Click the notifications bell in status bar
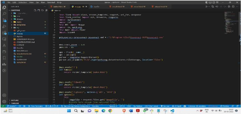This screenshot has height=114, width=241. 237,106
